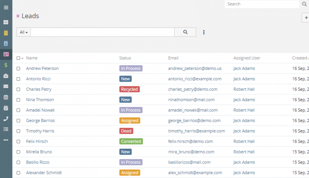
Task: Open Calendar icon in the sidebar
Action: [x=6, y=97]
